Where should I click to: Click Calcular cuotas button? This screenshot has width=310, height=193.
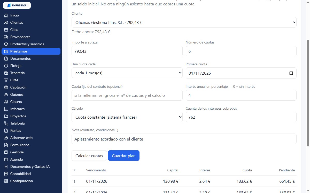point(89,156)
